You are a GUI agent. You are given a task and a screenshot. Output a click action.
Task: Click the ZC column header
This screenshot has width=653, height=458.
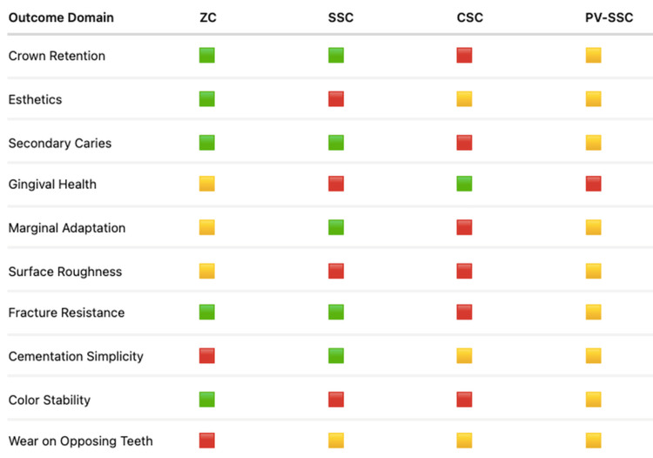click(208, 17)
